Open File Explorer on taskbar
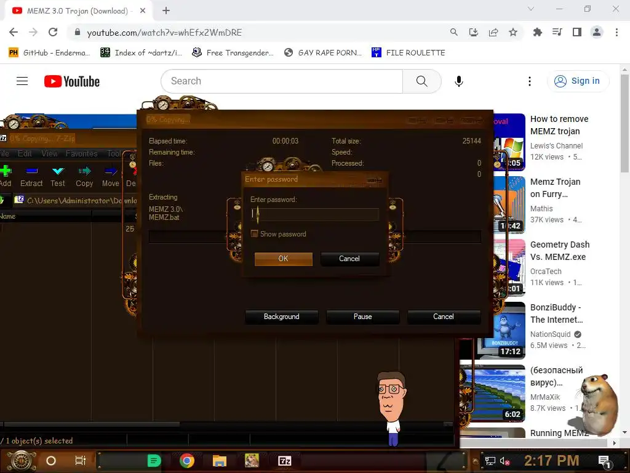 click(x=220, y=461)
